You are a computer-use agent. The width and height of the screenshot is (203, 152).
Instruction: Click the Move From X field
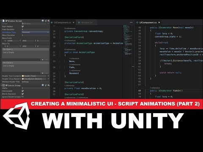click(x=12, y=41)
